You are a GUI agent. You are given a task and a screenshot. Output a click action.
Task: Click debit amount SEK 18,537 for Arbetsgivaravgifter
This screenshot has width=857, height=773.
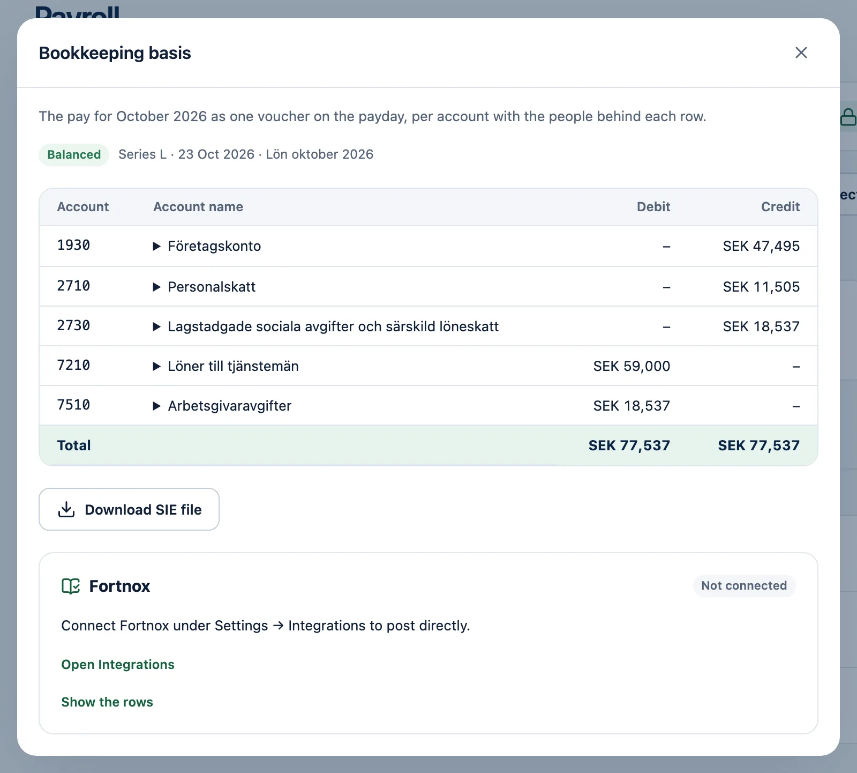pyautogui.click(x=632, y=406)
